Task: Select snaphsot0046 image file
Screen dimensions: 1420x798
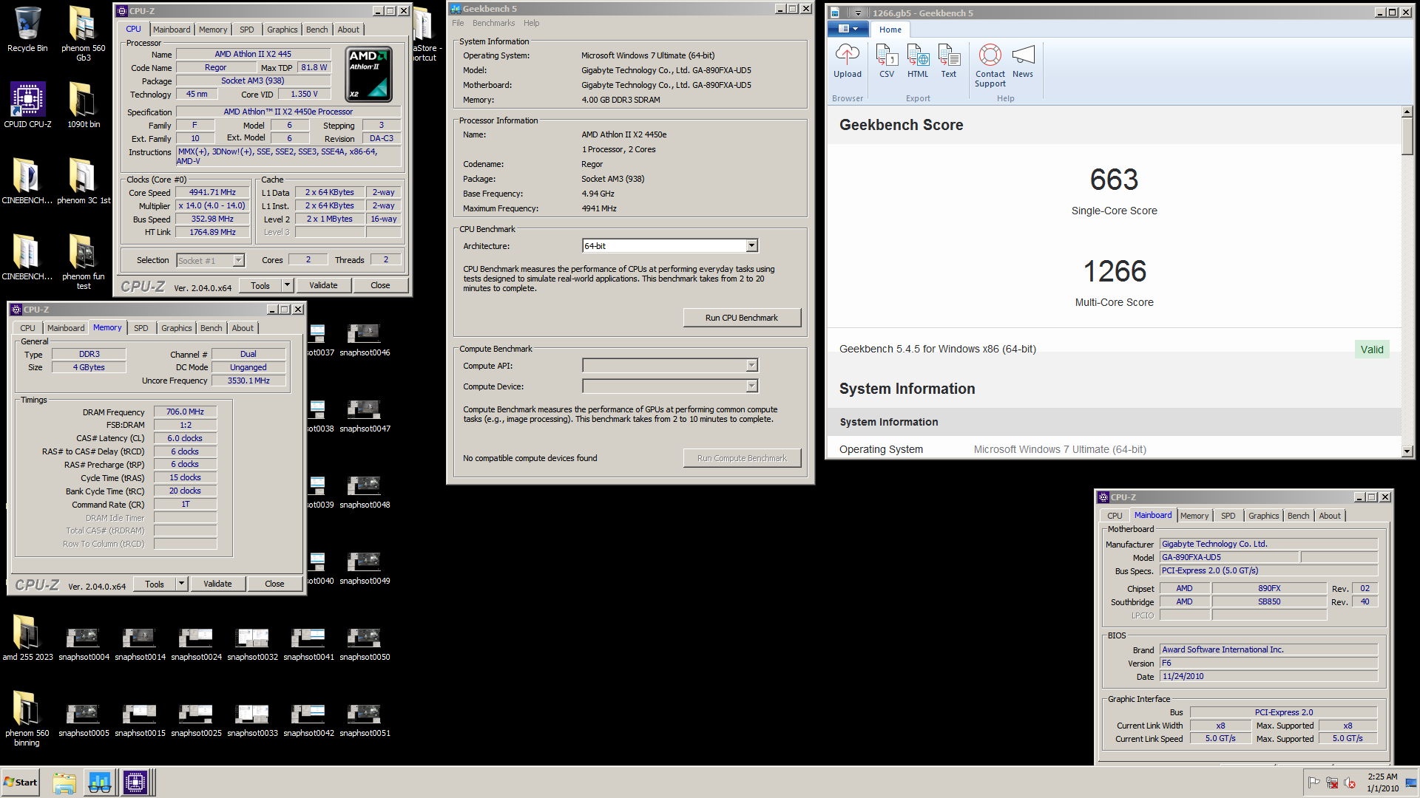Action: (365, 340)
